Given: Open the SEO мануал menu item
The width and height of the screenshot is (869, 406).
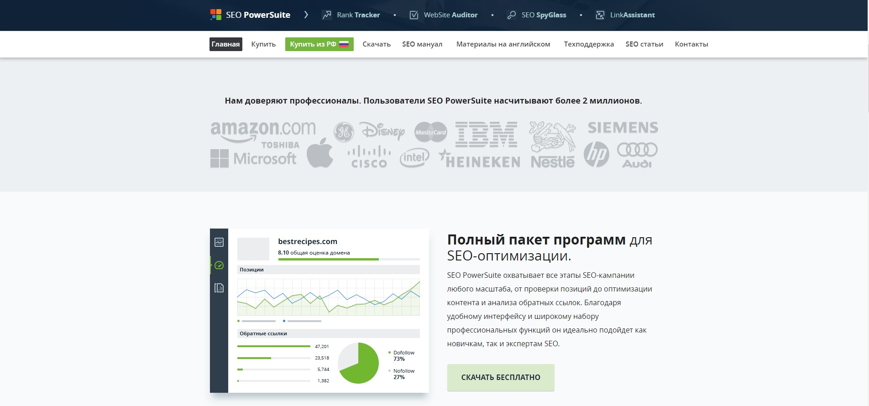Looking at the screenshot, I should pyautogui.click(x=422, y=44).
